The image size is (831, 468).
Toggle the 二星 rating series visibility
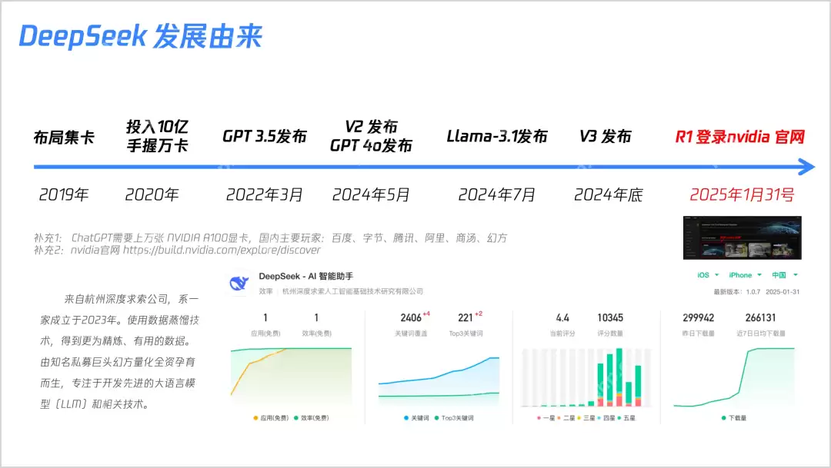[559, 418]
